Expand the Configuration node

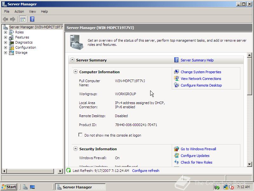5,47
